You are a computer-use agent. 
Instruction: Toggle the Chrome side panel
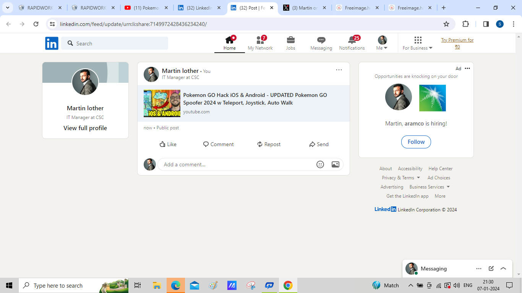point(486,24)
